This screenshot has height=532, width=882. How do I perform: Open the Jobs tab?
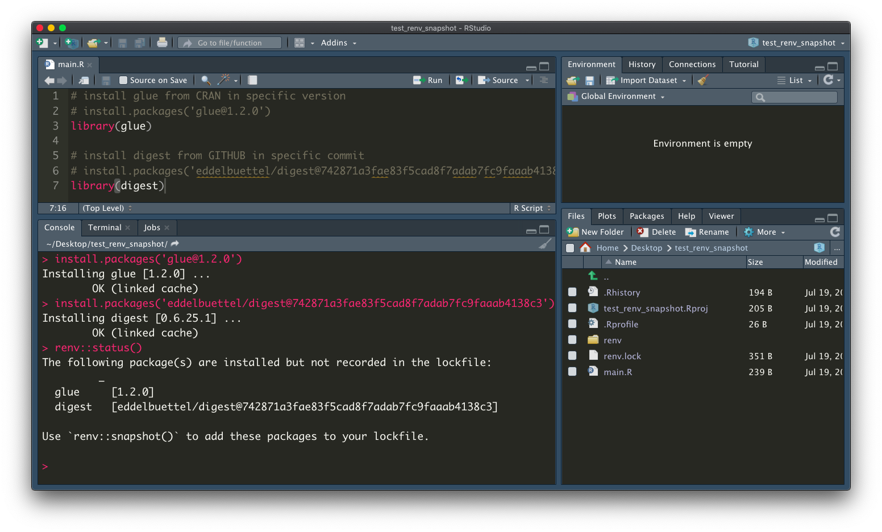(152, 227)
